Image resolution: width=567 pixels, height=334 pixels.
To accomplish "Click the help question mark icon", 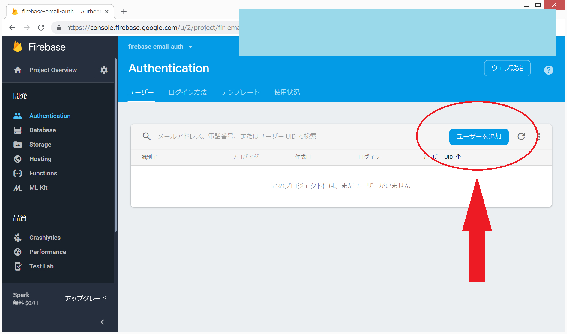I will 548,70.
